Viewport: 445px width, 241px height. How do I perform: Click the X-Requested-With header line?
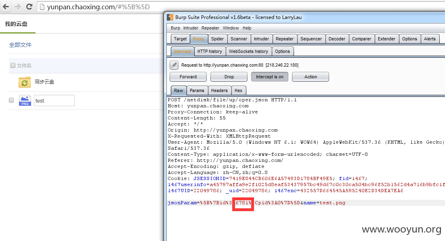pyautogui.click(x=219, y=136)
